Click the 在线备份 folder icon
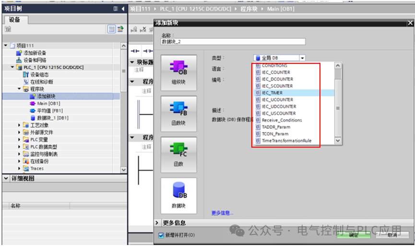This screenshot has width=415, height=247. coord(26,161)
